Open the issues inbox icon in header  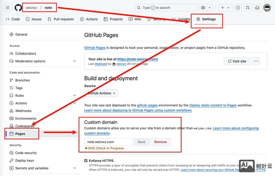pos(238,8)
